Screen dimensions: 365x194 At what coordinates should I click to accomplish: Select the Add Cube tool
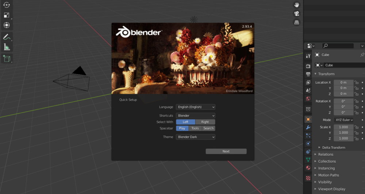[x=7, y=59]
